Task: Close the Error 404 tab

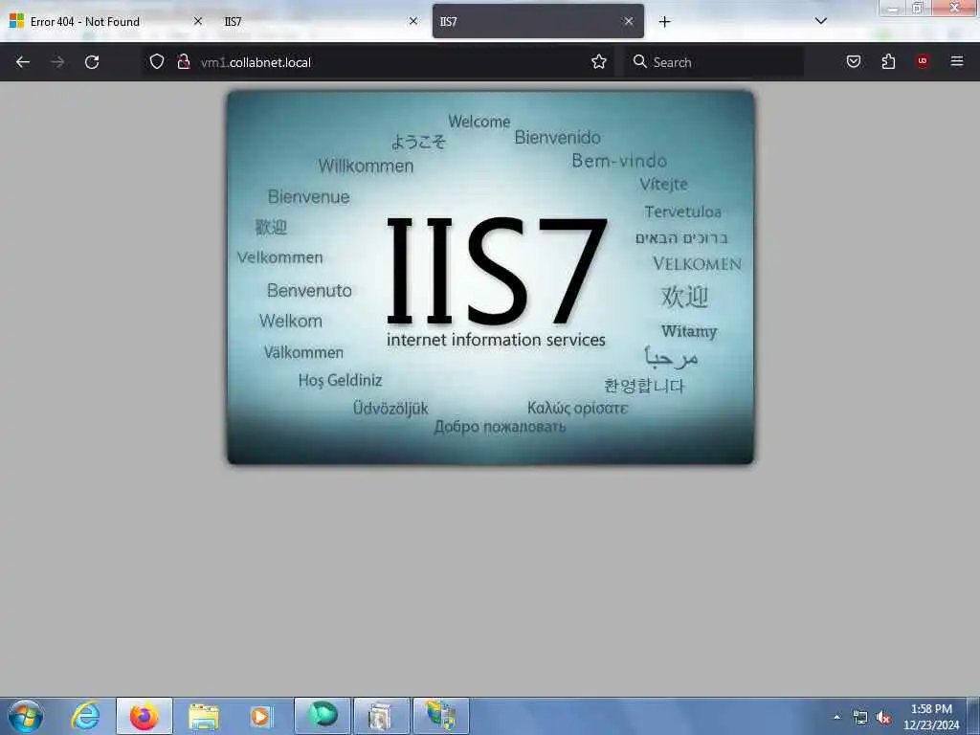Action: pyautogui.click(x=197, y=21)
